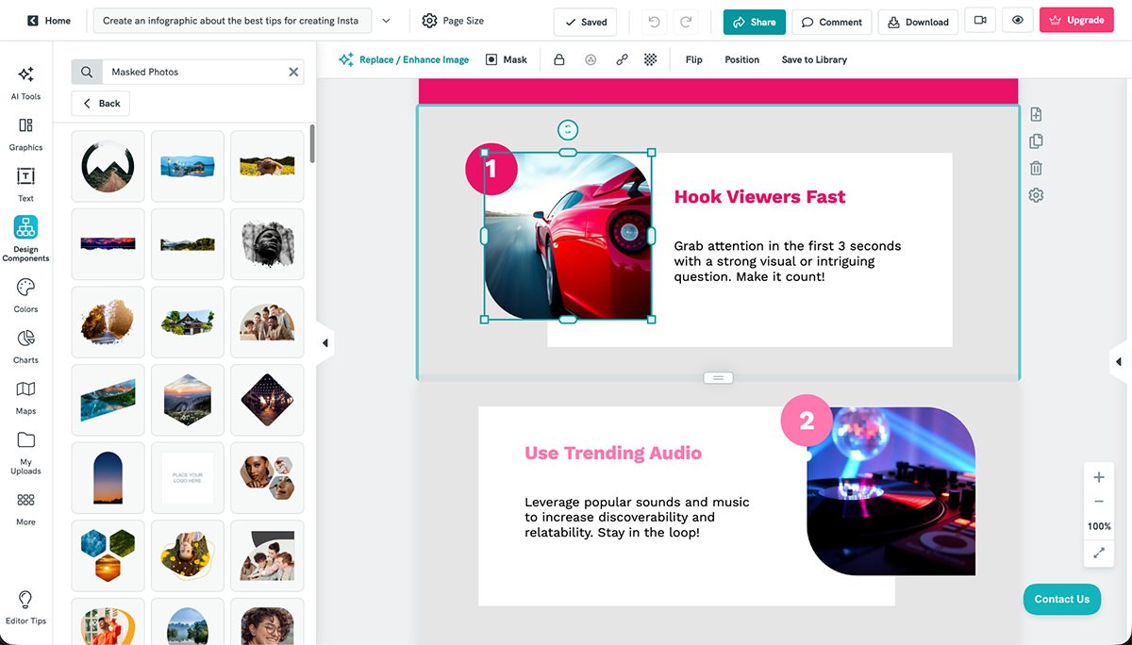Collapse the left photos panel with the arrow
This screenshot has height=645, width=1132.
[325, 343]
